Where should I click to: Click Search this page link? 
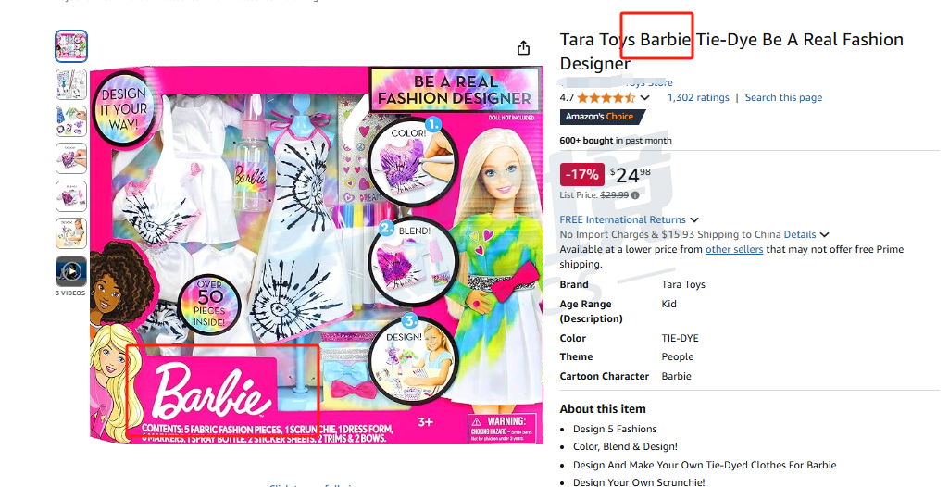click(784, 97)
